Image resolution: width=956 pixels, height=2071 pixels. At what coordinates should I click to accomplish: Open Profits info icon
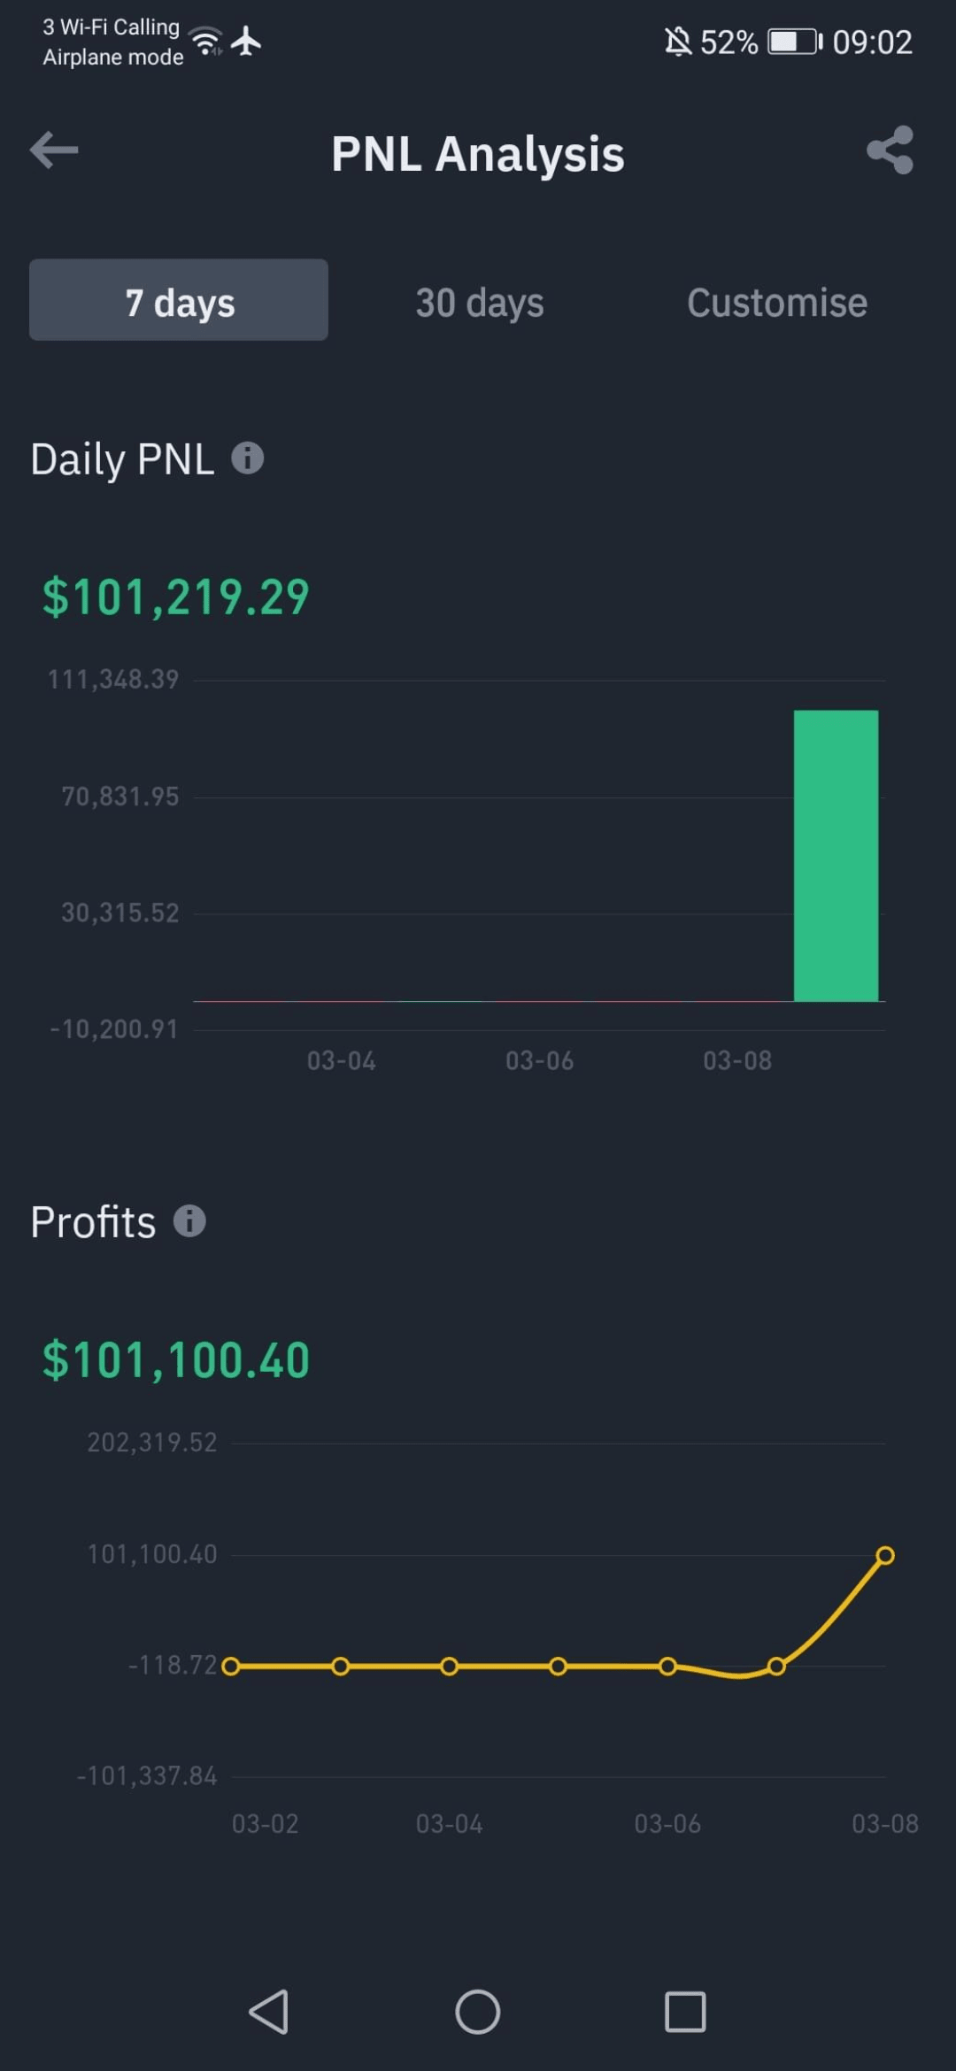(189, 1221)
